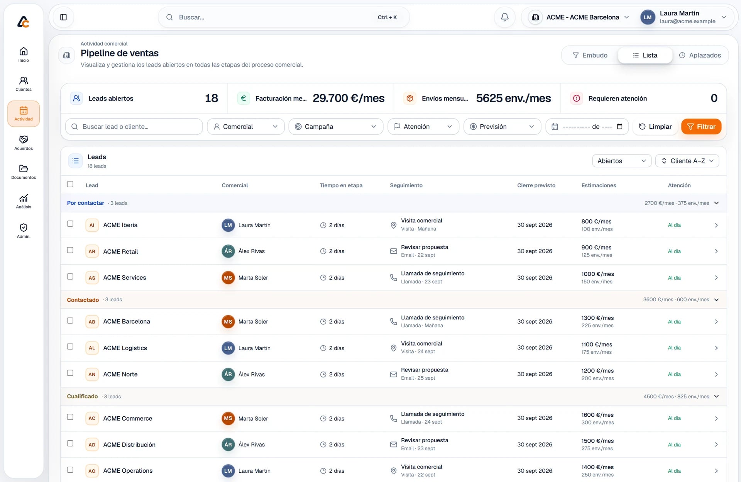Viewport: 741px width, 482px height.
Task: Click envelope icon in ACME Retail row
Action: click(393, 251)
